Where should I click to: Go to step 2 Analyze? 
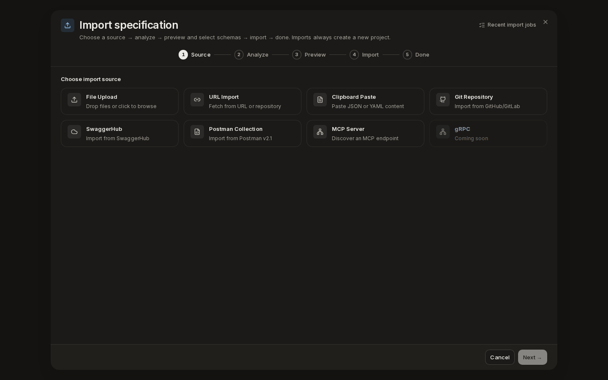[x=251, y=54]
